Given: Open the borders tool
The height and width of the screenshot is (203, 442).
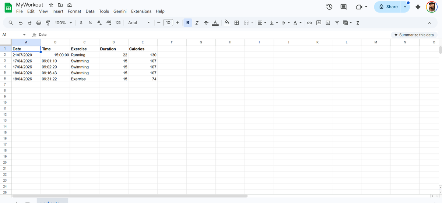Looking at the screenshot, I should pyautogui.click(x=236, y=23).
